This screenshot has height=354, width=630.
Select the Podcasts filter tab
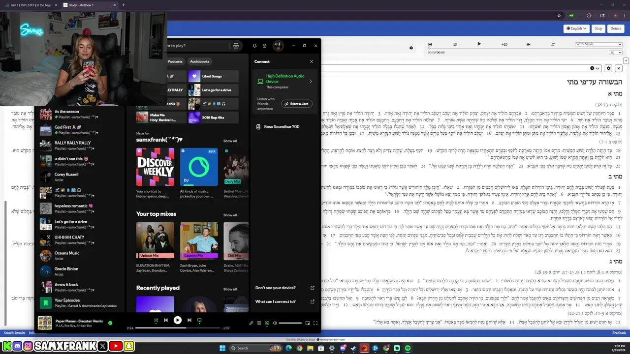tap(175, 61)
